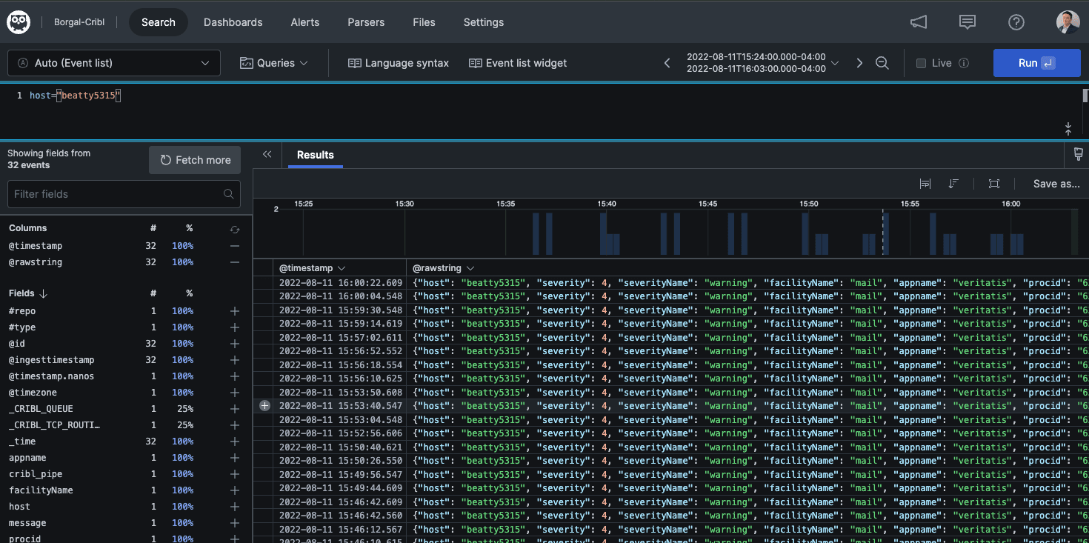Click the dashed timeline marker in histogram
The width and height of the screenshot is (1089, 543).
pyautogui.click(x=882, y=232)
